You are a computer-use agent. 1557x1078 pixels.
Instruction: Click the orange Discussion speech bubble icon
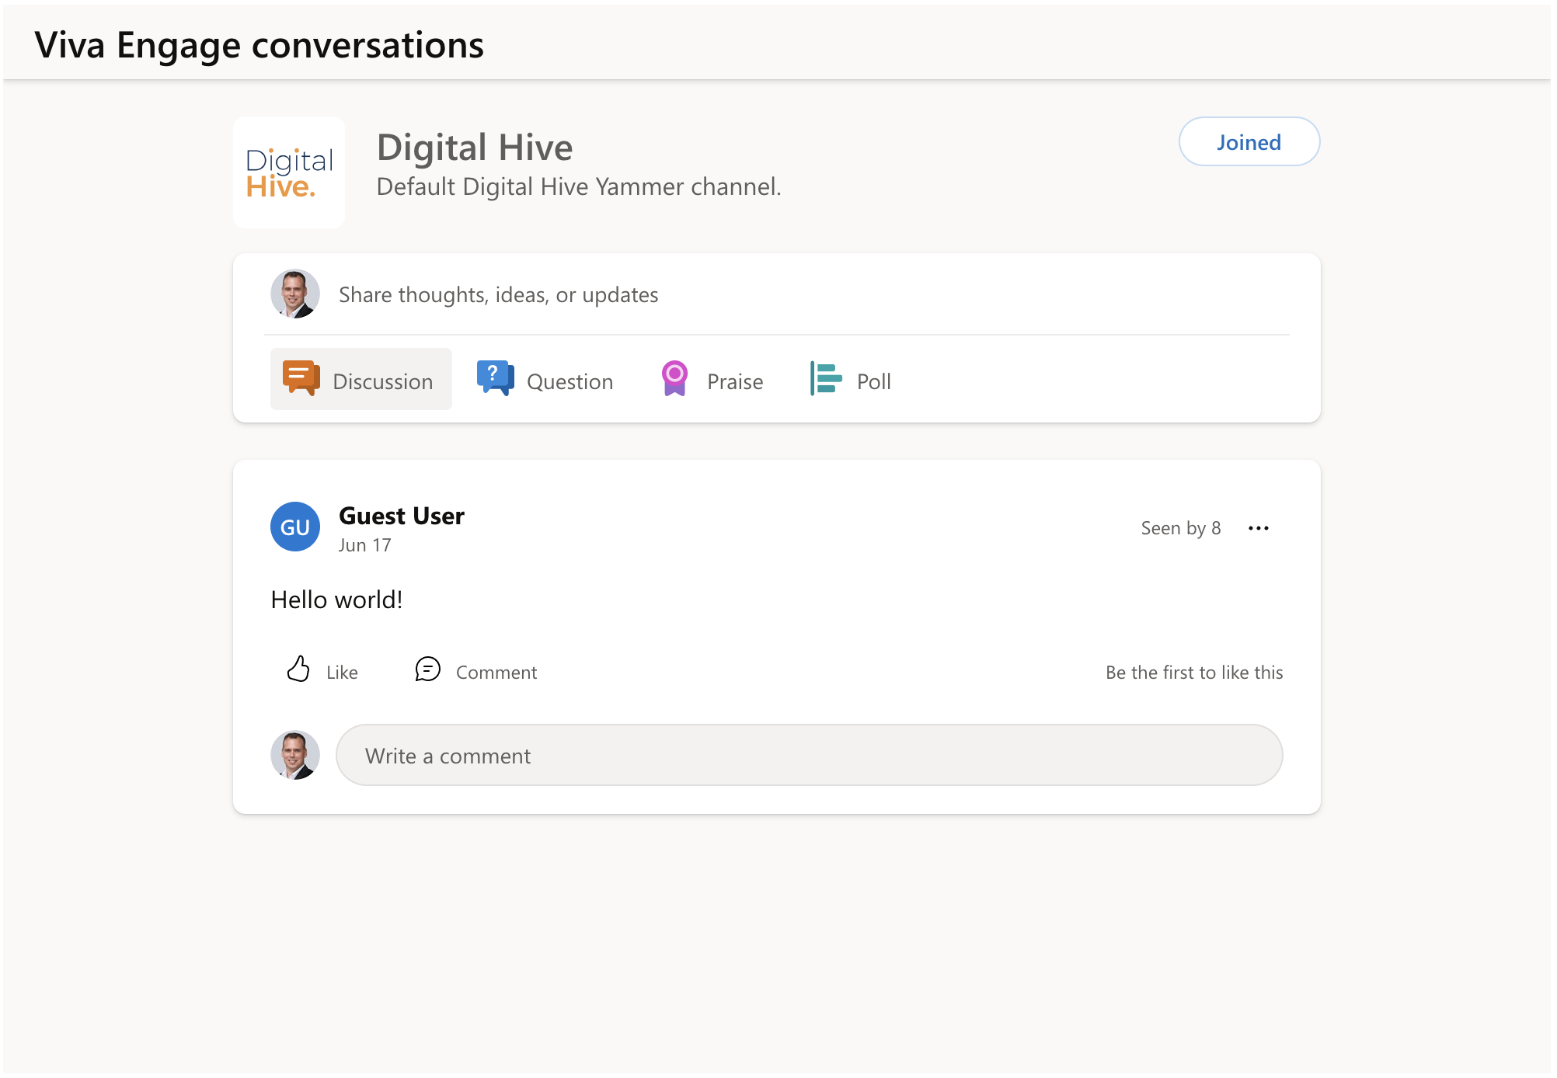coord(301,378)
